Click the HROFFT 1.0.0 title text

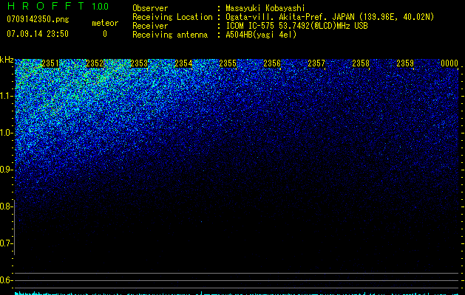point(58,6)
